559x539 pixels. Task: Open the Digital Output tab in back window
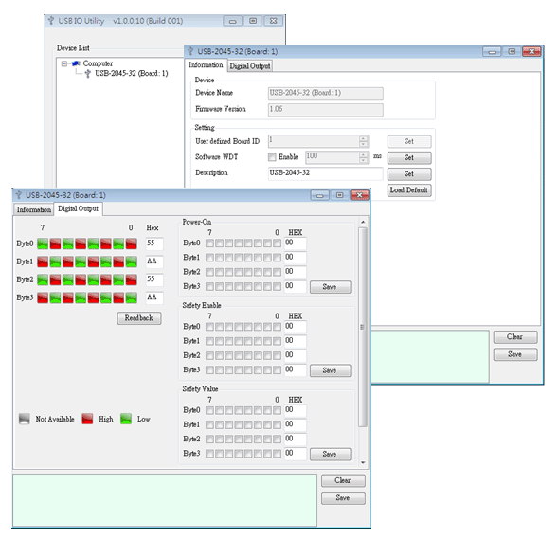[250, 66]
